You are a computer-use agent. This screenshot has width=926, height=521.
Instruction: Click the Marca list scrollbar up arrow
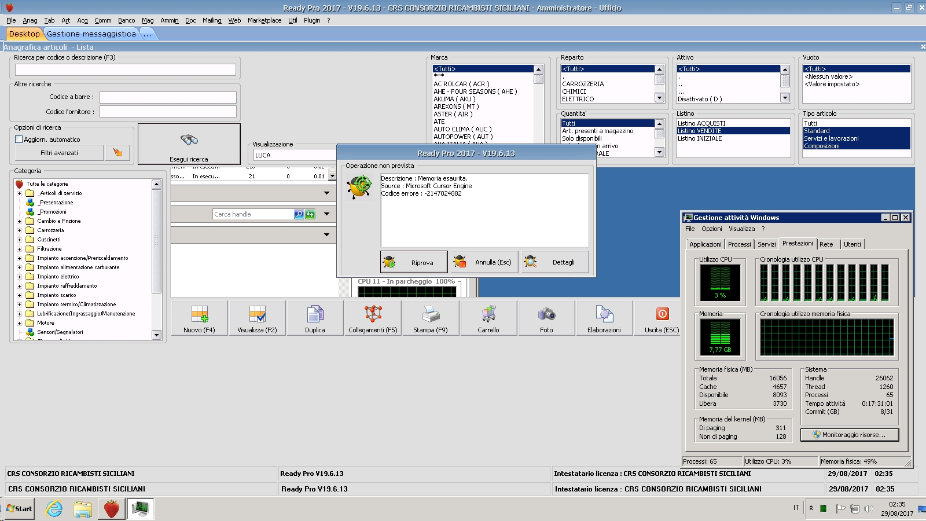[538, 69]
